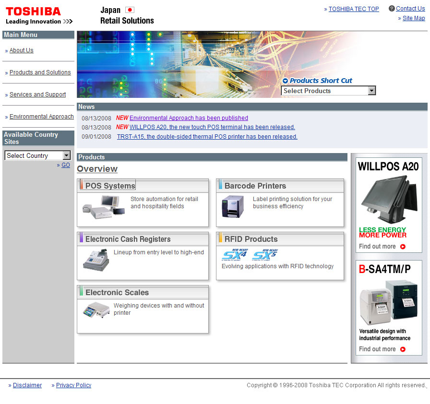Click the copyright notice text

pos(336,385)
